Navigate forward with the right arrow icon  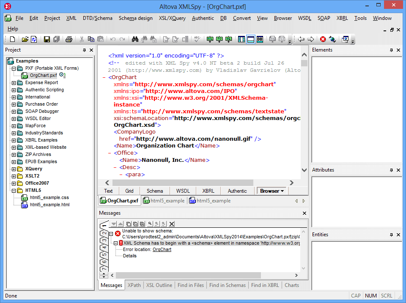[311, 39]
